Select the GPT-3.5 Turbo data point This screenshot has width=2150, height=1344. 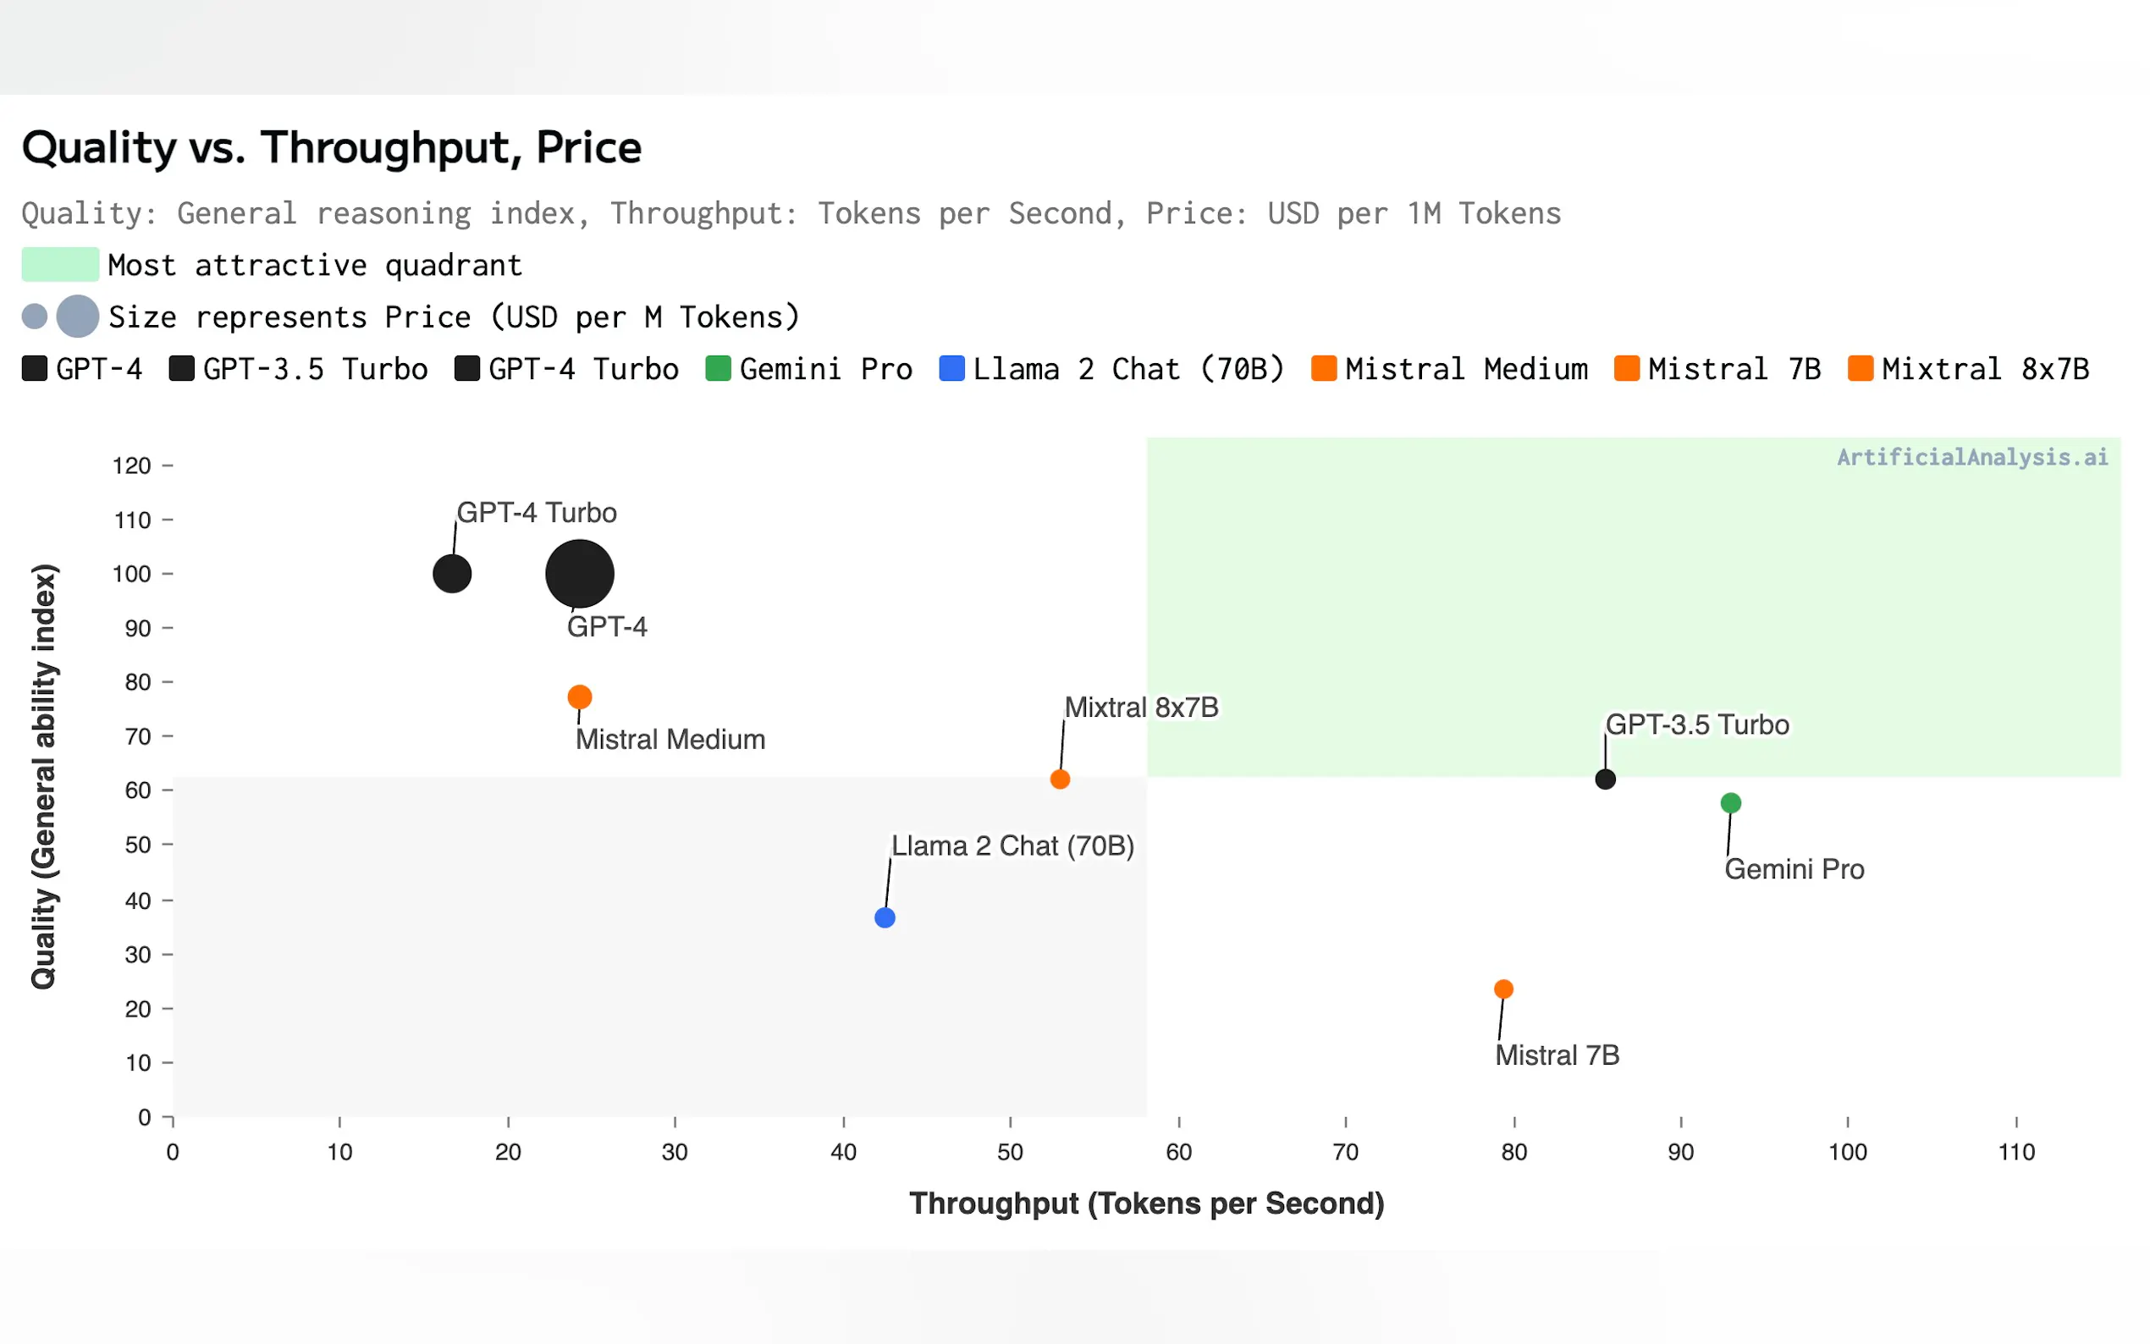(x=1605, y=779)
